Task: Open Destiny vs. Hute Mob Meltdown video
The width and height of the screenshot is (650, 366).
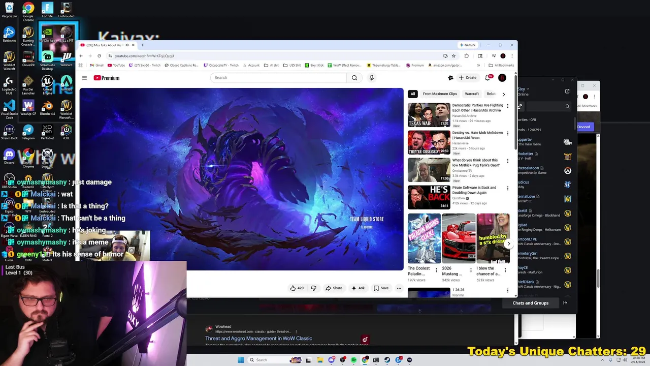Action: coord(429,142)
